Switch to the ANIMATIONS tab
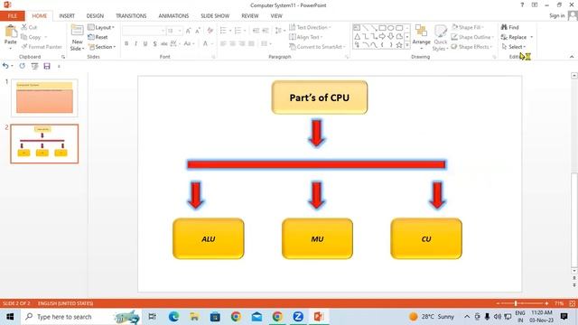The height and width of the screenshot is (325, 578). tap(173, 16)
